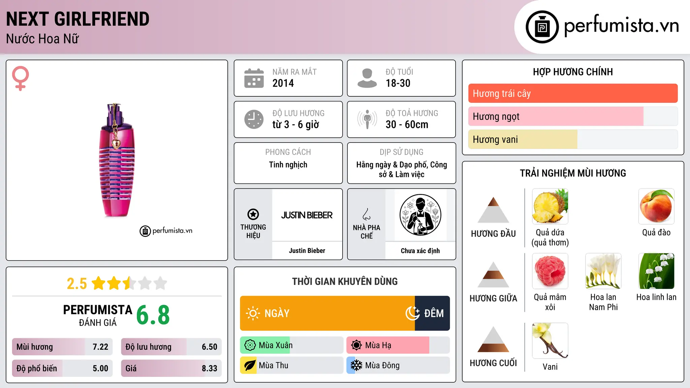
Task: Click the calendar icon beside Năm ra mắt
Action: click(x=254, y=78)
